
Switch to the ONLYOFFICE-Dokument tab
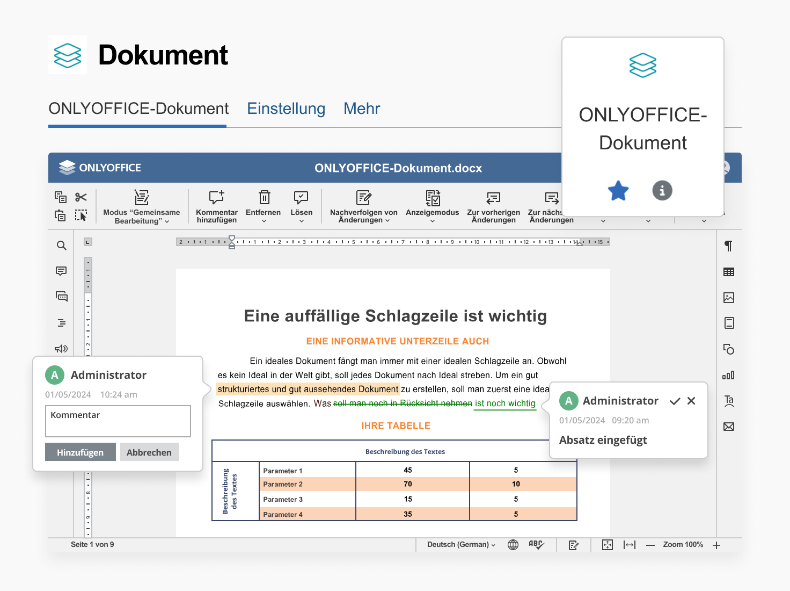(138, 109)
